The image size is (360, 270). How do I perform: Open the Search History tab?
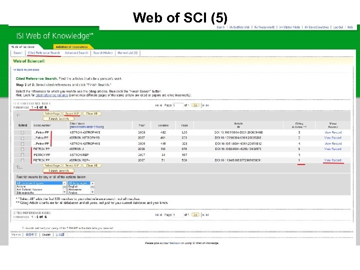point(103,53)
